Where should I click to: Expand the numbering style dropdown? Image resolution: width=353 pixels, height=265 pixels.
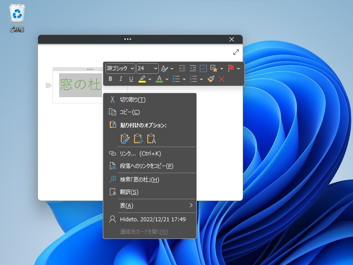click(202, 79)
